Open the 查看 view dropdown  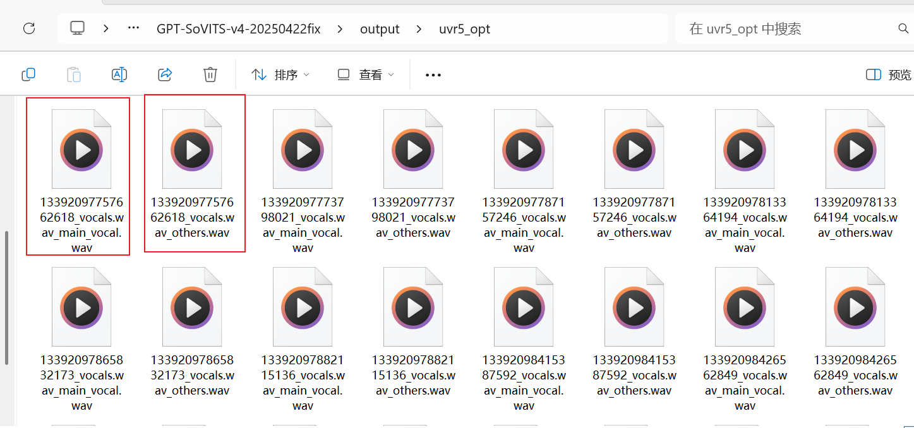pyautogui.click(x=366, y=74)
